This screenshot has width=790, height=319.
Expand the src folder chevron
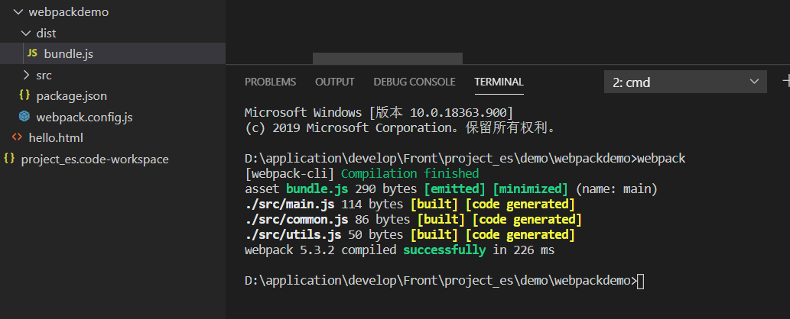tap(27, 75)
